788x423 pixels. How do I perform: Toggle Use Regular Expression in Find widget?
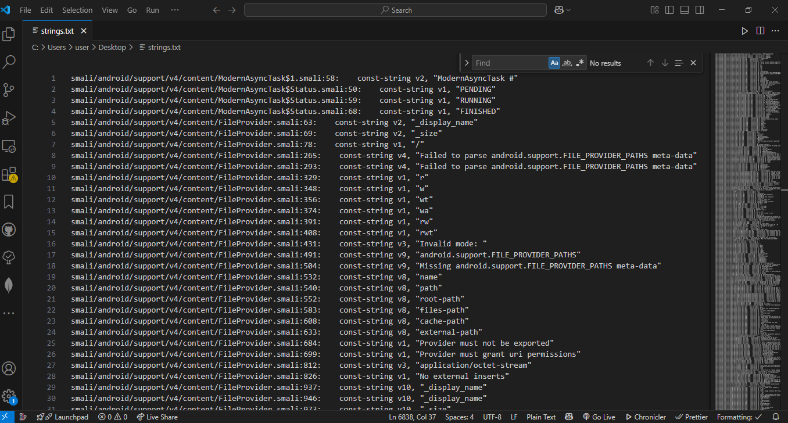point(580,63)
